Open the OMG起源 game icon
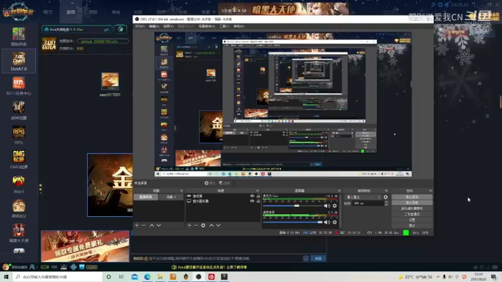The width and height of the screenshot is (502, 282). pos(19,160)
